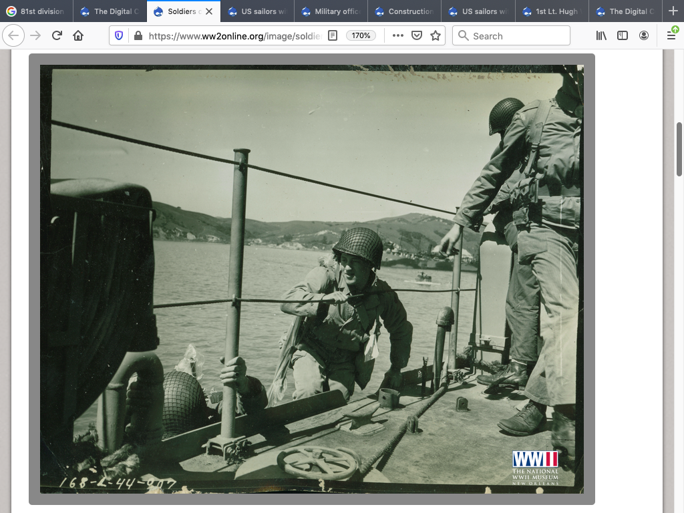Viewport: 684px width, 513px height.
Task: Click the browser Back arrow button
Action: [x=14, y=35]
